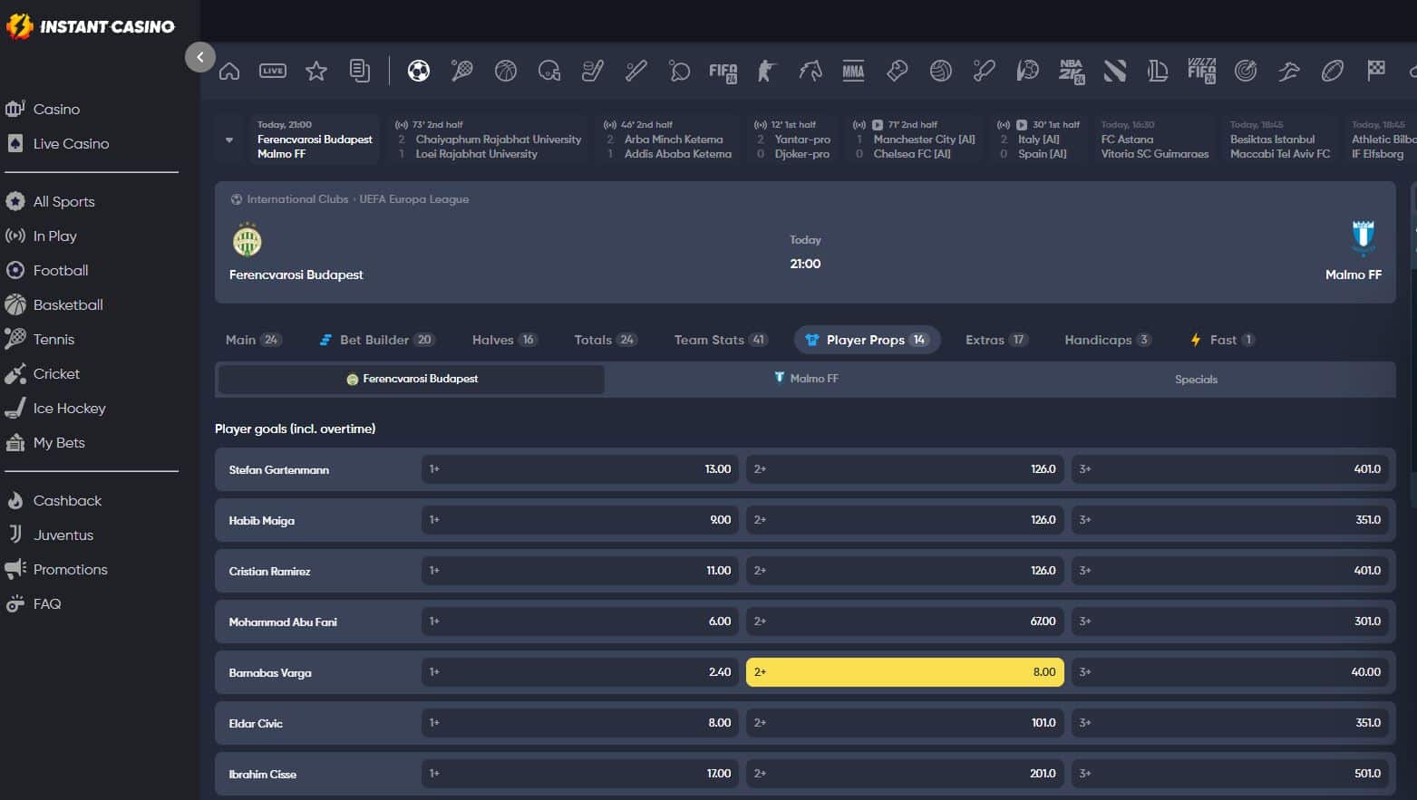
Task: Open the LIVE events icon
Action: pos(273,71)
